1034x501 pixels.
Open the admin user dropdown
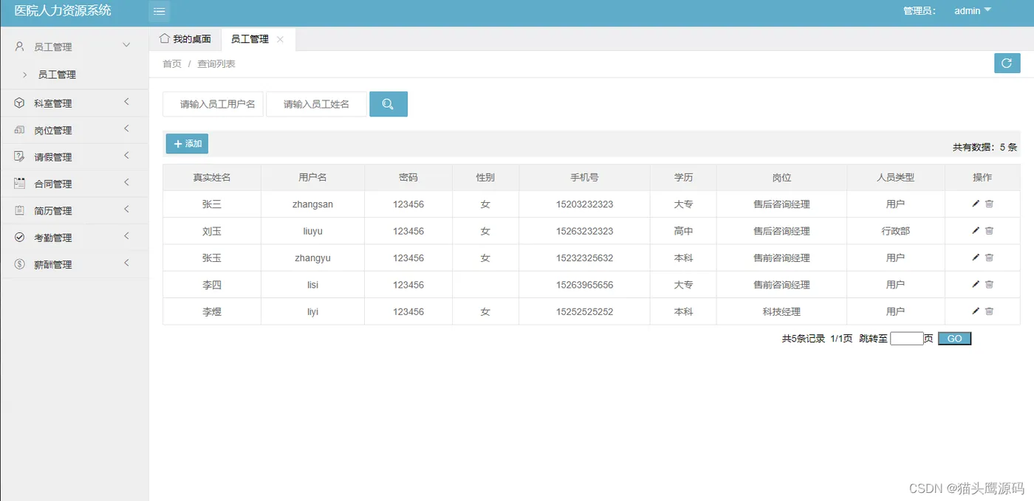[973, 11]
